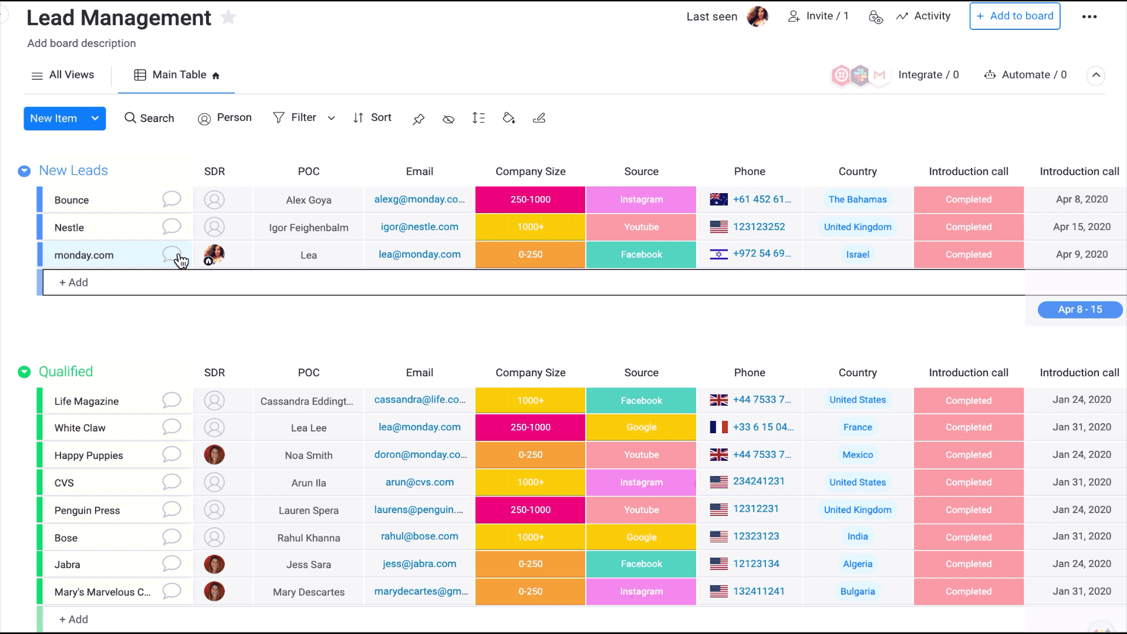Click the Slack integration icon
The height and width of the screenshot is (634, 1127).
[860, 75]
